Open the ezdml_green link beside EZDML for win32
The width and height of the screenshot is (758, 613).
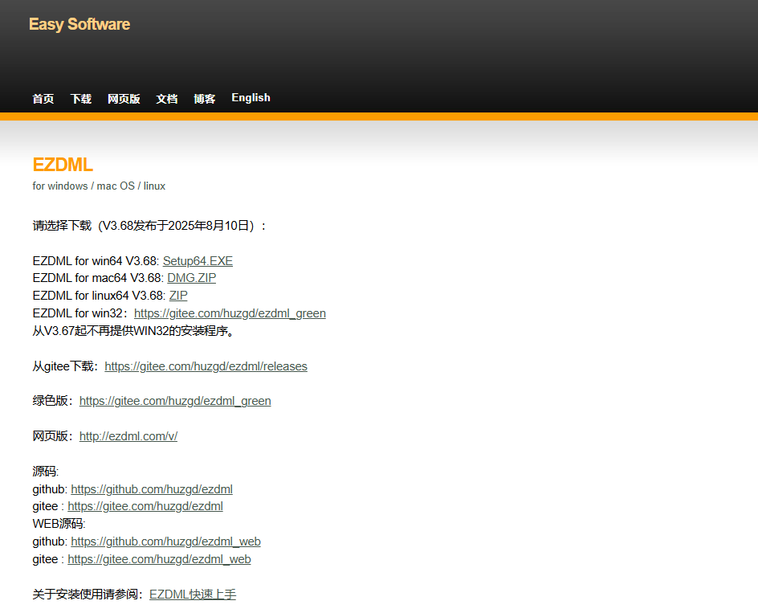(x=230, y=313)
